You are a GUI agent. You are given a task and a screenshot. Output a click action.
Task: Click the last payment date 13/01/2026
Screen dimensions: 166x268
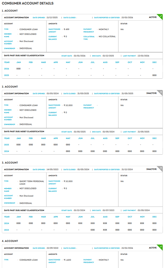point(143,56)
